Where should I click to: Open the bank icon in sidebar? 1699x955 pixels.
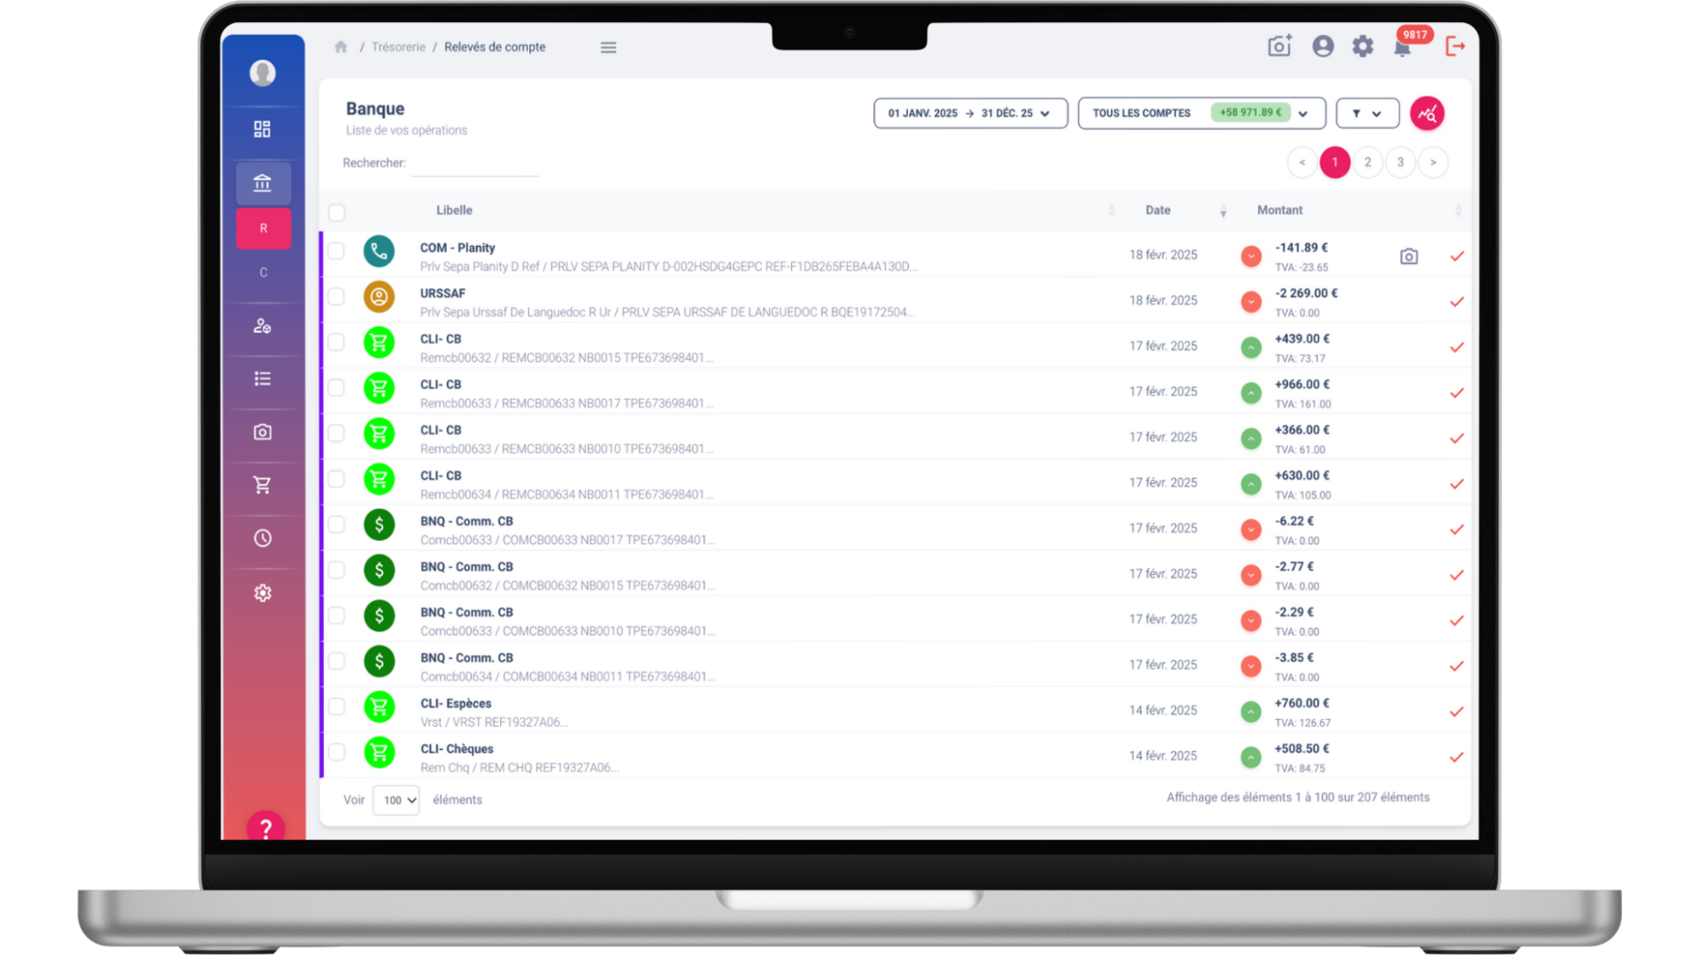pos(263,183)
